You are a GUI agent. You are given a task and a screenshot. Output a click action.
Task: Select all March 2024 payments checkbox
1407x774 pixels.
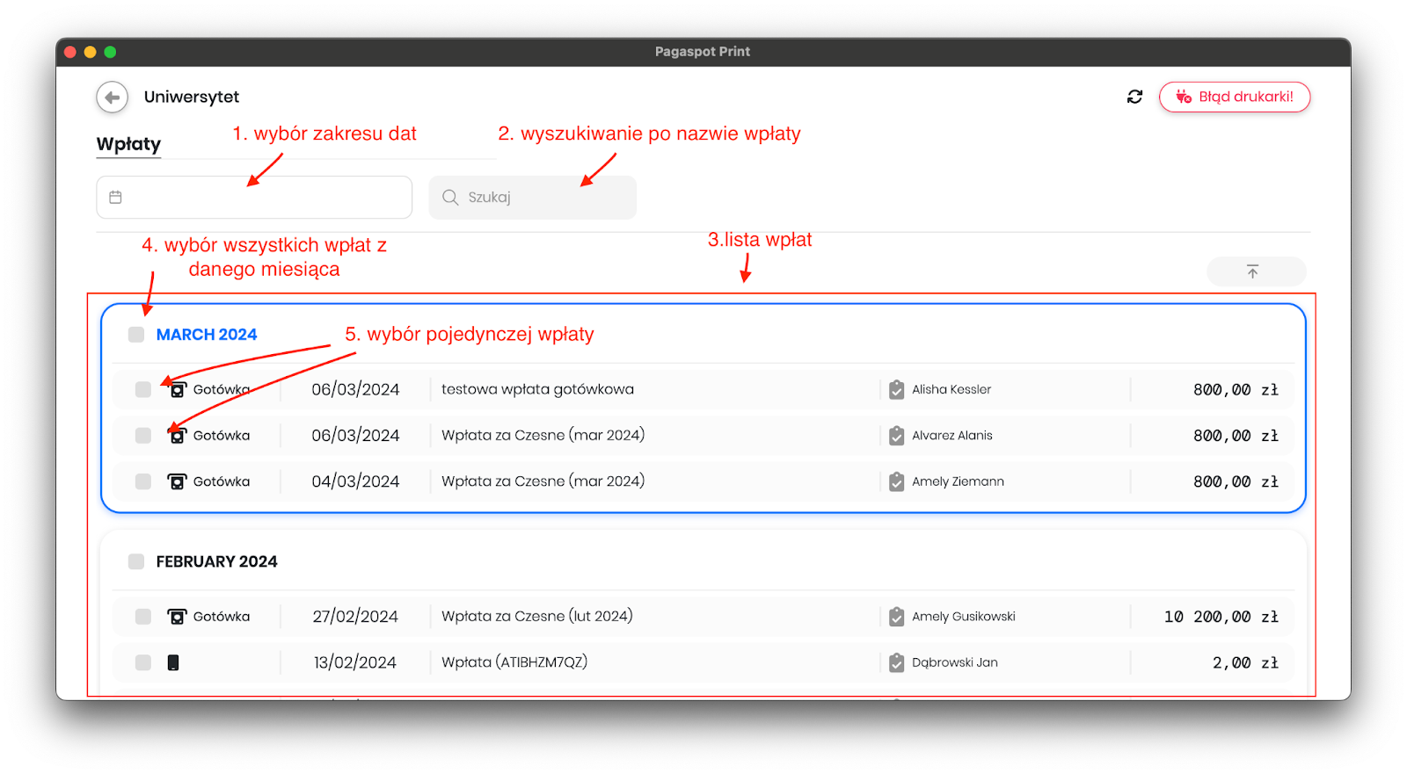[136, 335]
